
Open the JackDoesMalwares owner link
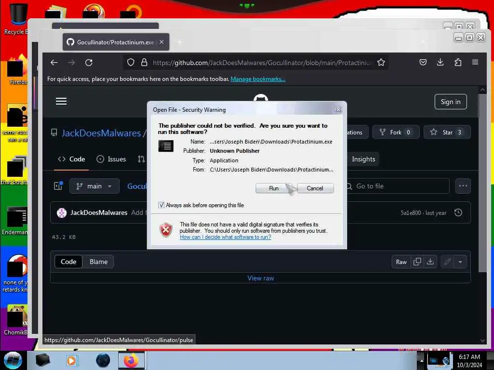(101, 133)
